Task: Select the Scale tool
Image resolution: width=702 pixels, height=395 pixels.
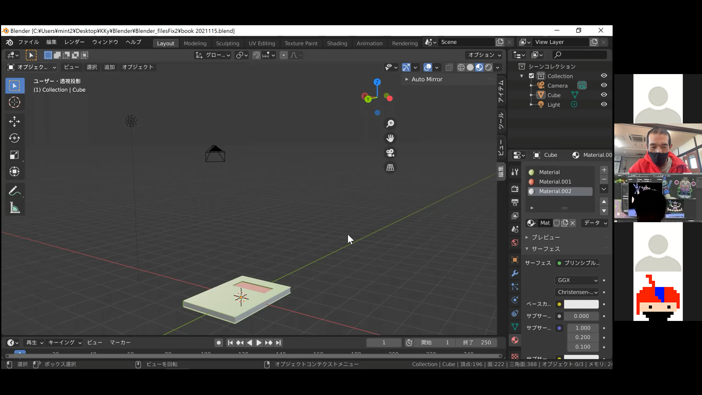Action: 15,155
